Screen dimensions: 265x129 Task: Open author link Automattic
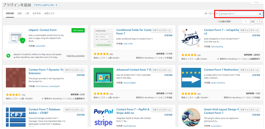pyautogui.click(x=41, y=46)
